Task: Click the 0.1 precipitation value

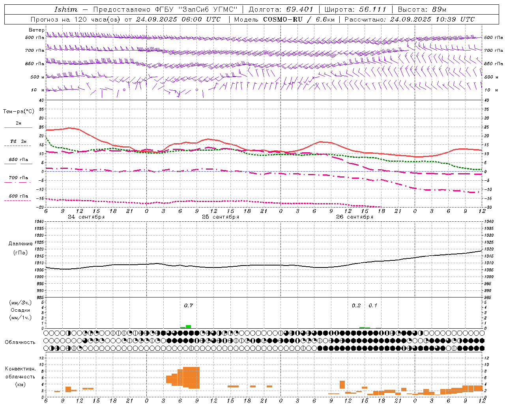Action: pyautogui.click(x=373, y=305)
